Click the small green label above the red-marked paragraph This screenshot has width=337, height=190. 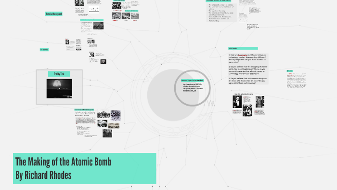pos(289,71)
